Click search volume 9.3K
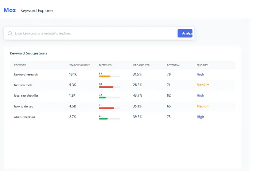The image size is (253, 171). [x=73, y=85]
